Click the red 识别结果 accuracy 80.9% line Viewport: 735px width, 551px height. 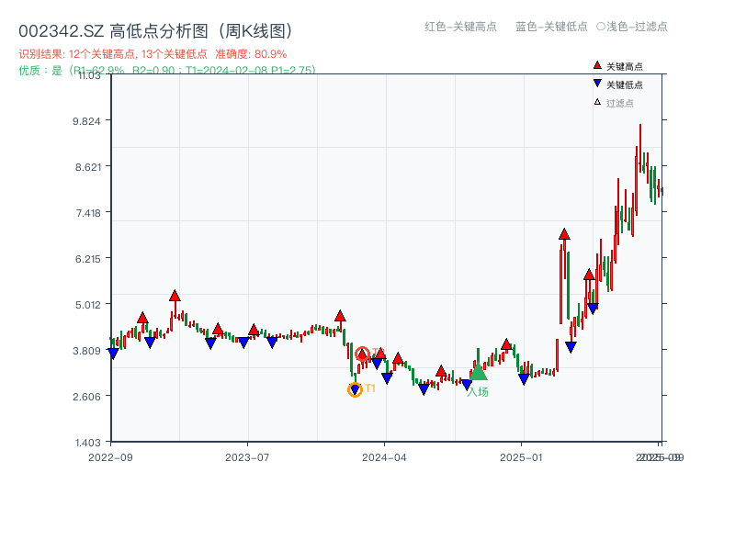(153, 54)
